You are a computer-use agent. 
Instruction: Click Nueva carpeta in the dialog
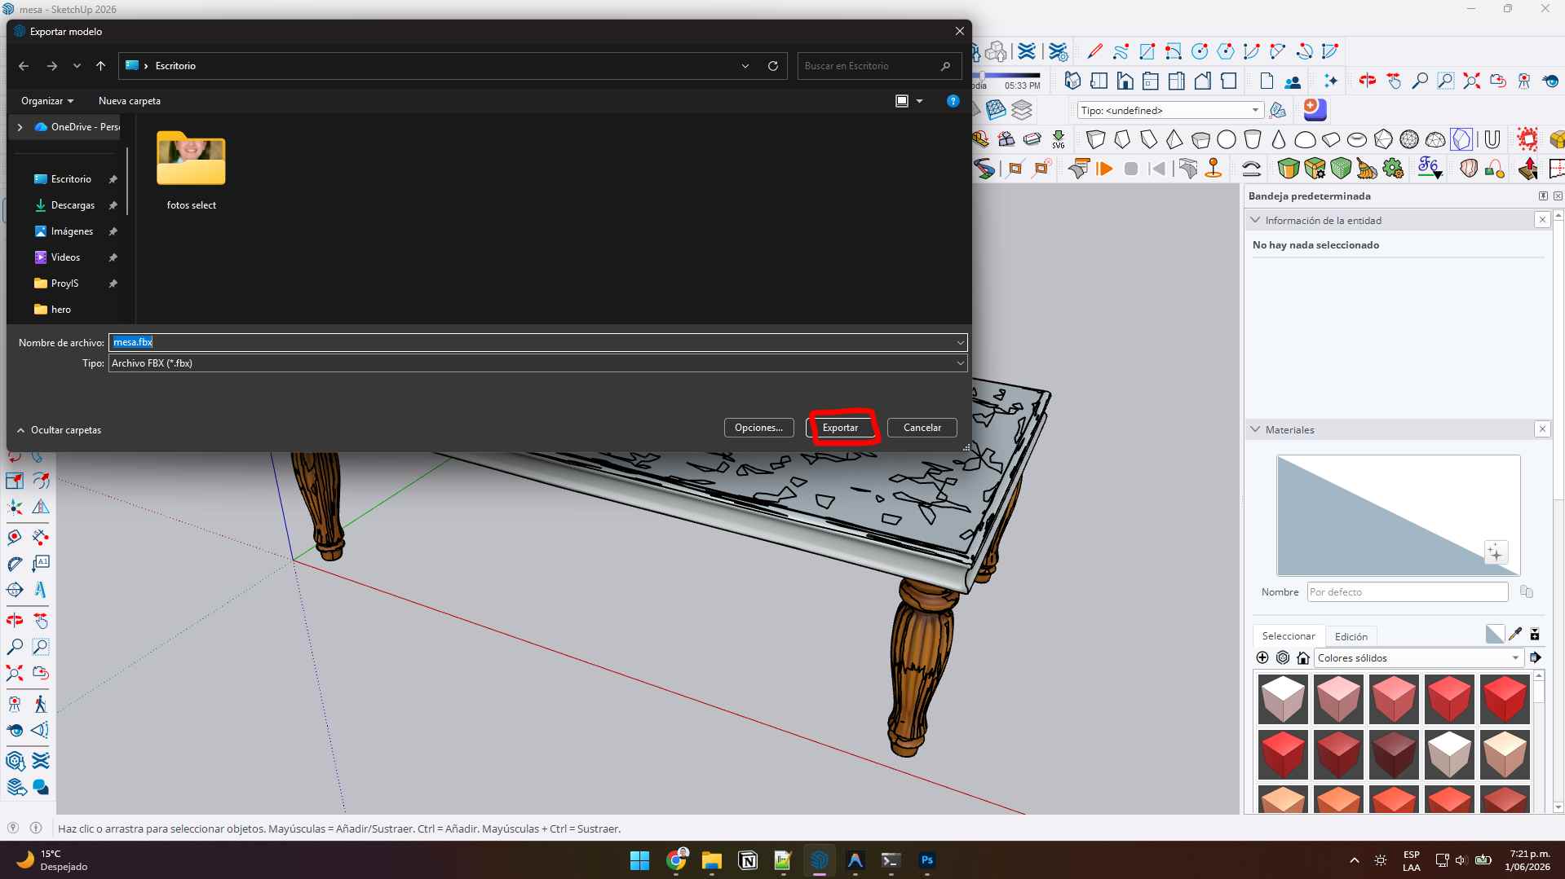[130, 101]
